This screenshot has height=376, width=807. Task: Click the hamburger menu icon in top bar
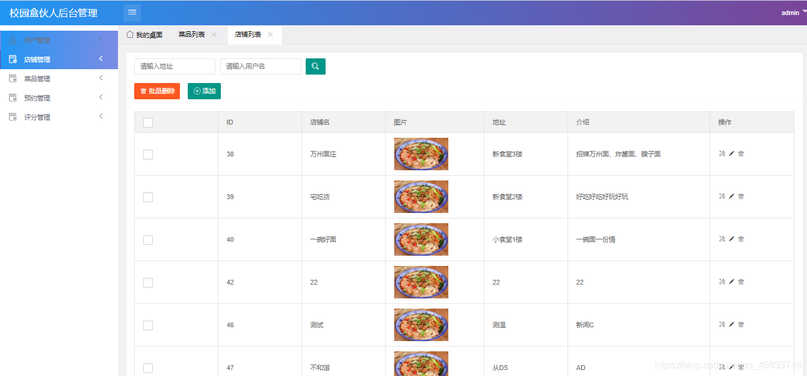132,12
